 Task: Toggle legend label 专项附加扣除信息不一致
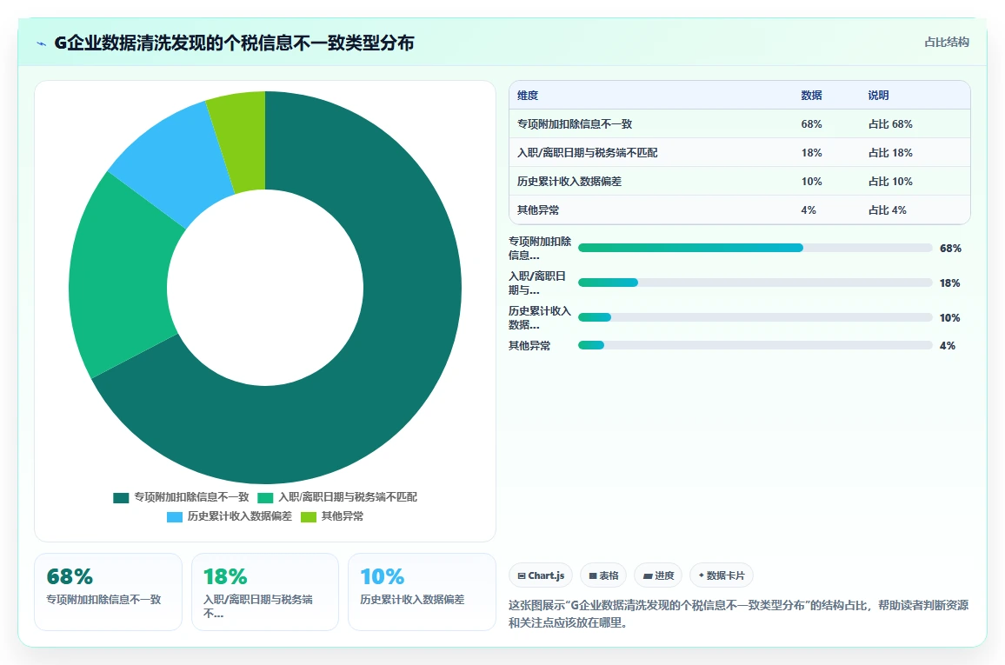[x=191, y=497]
